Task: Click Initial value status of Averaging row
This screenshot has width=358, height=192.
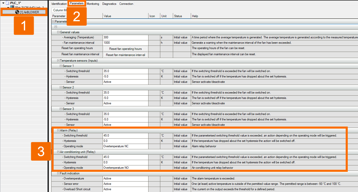Action: tap(181, 37)
